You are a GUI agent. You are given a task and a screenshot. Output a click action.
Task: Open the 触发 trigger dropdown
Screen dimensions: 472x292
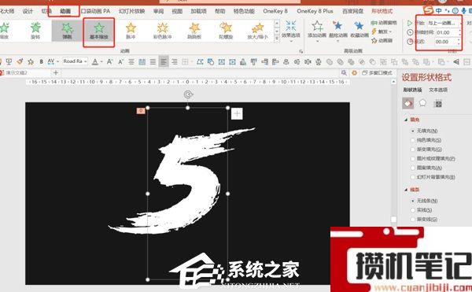[x=382, y=31]
